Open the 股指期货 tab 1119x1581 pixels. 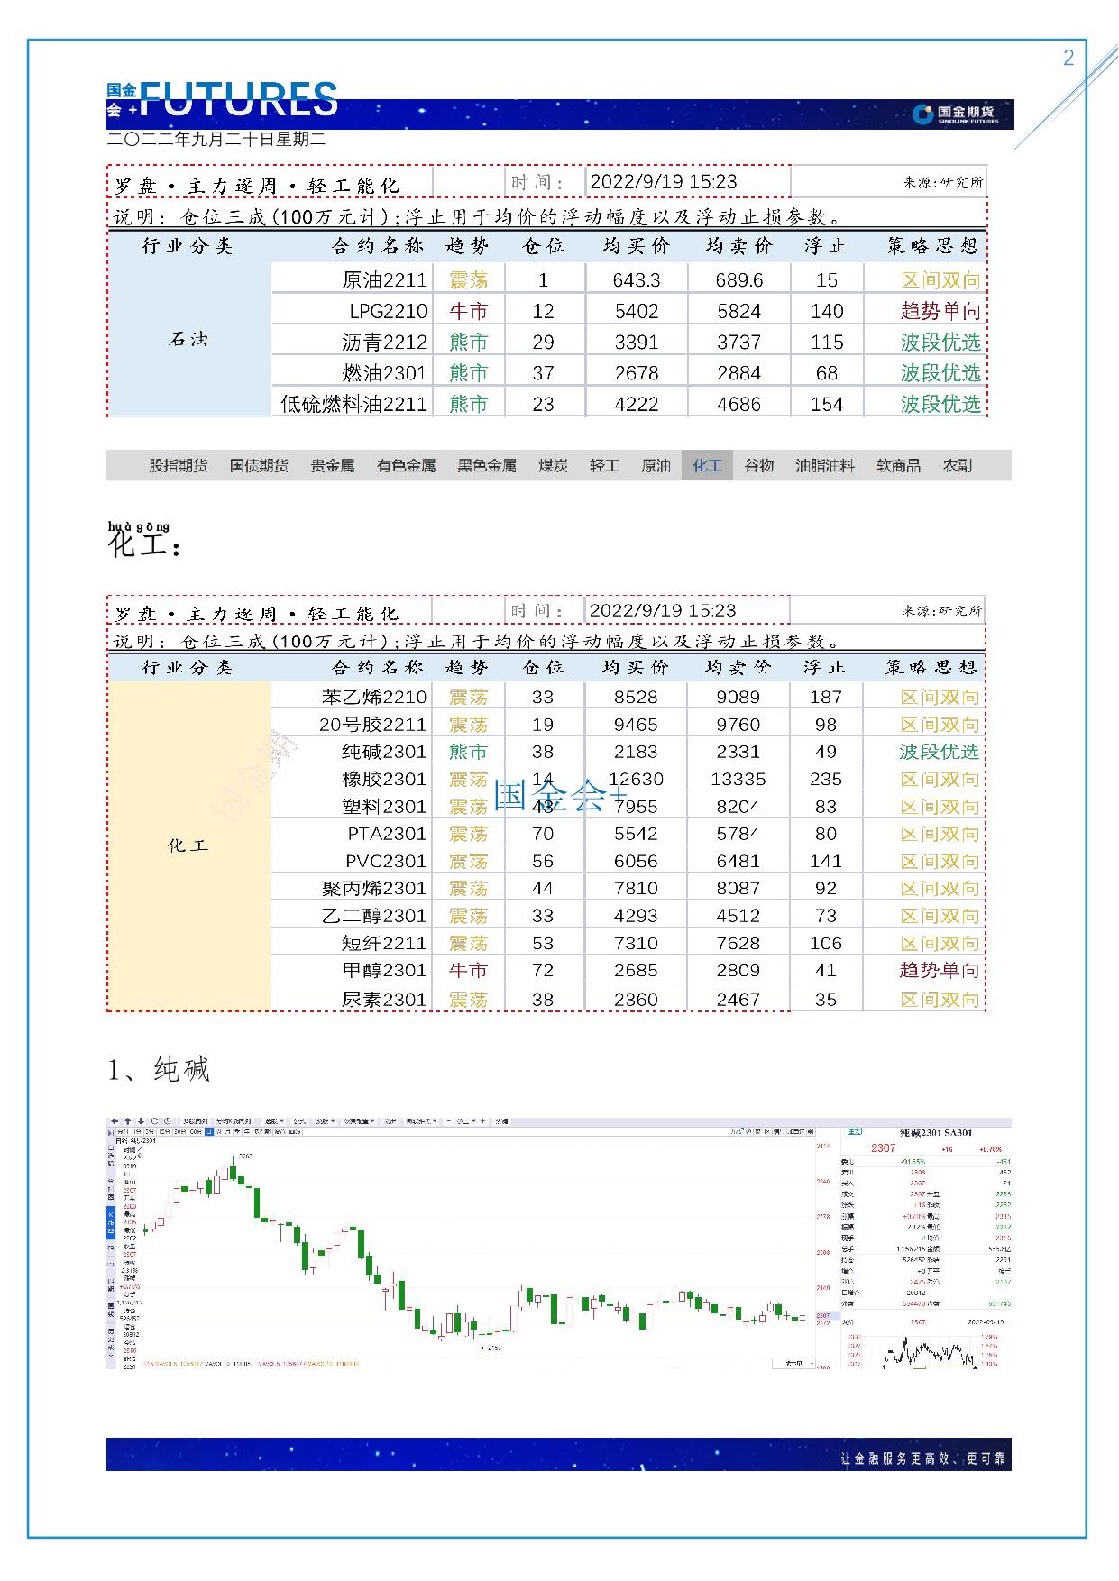click(178, 465)
